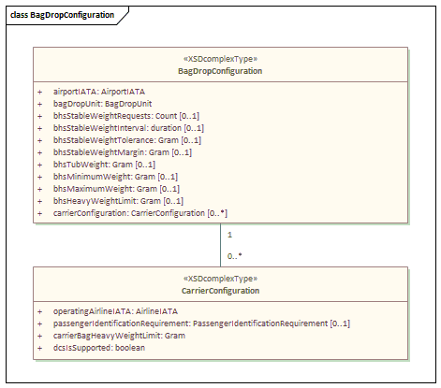Click the bhsTubWeight attribute
441x388 pixels.
104,165
